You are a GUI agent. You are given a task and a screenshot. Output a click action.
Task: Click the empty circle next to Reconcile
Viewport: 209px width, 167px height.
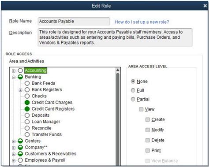[27, 128]
